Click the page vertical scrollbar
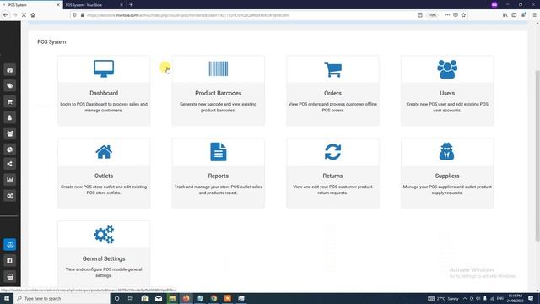Image resolution: width=540 pixels, height=304 pixels. (x=537, y=155)
